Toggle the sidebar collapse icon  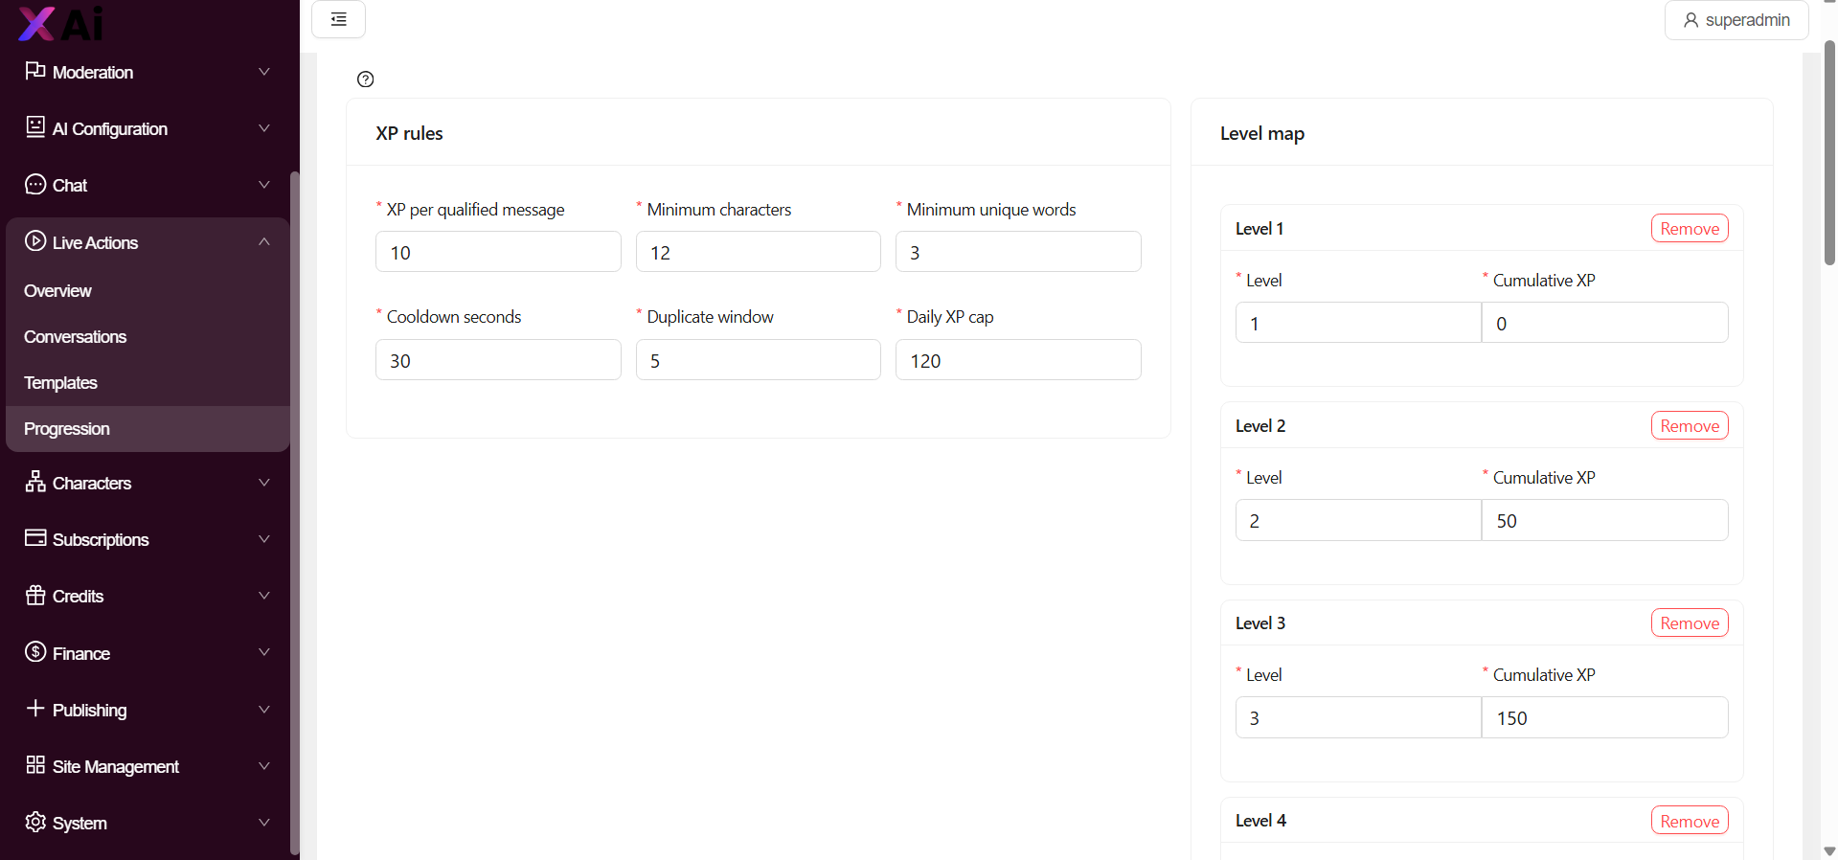339,19
